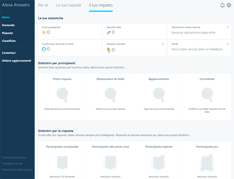The image size is (234, 179).
Task: Click the Partecipante esperto badge icon
Action: (x=159, y=162)
